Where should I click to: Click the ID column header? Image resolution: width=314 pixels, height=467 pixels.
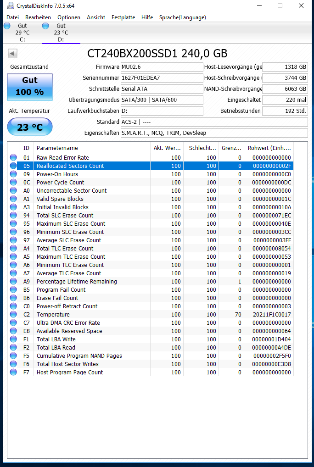[27, 148]
